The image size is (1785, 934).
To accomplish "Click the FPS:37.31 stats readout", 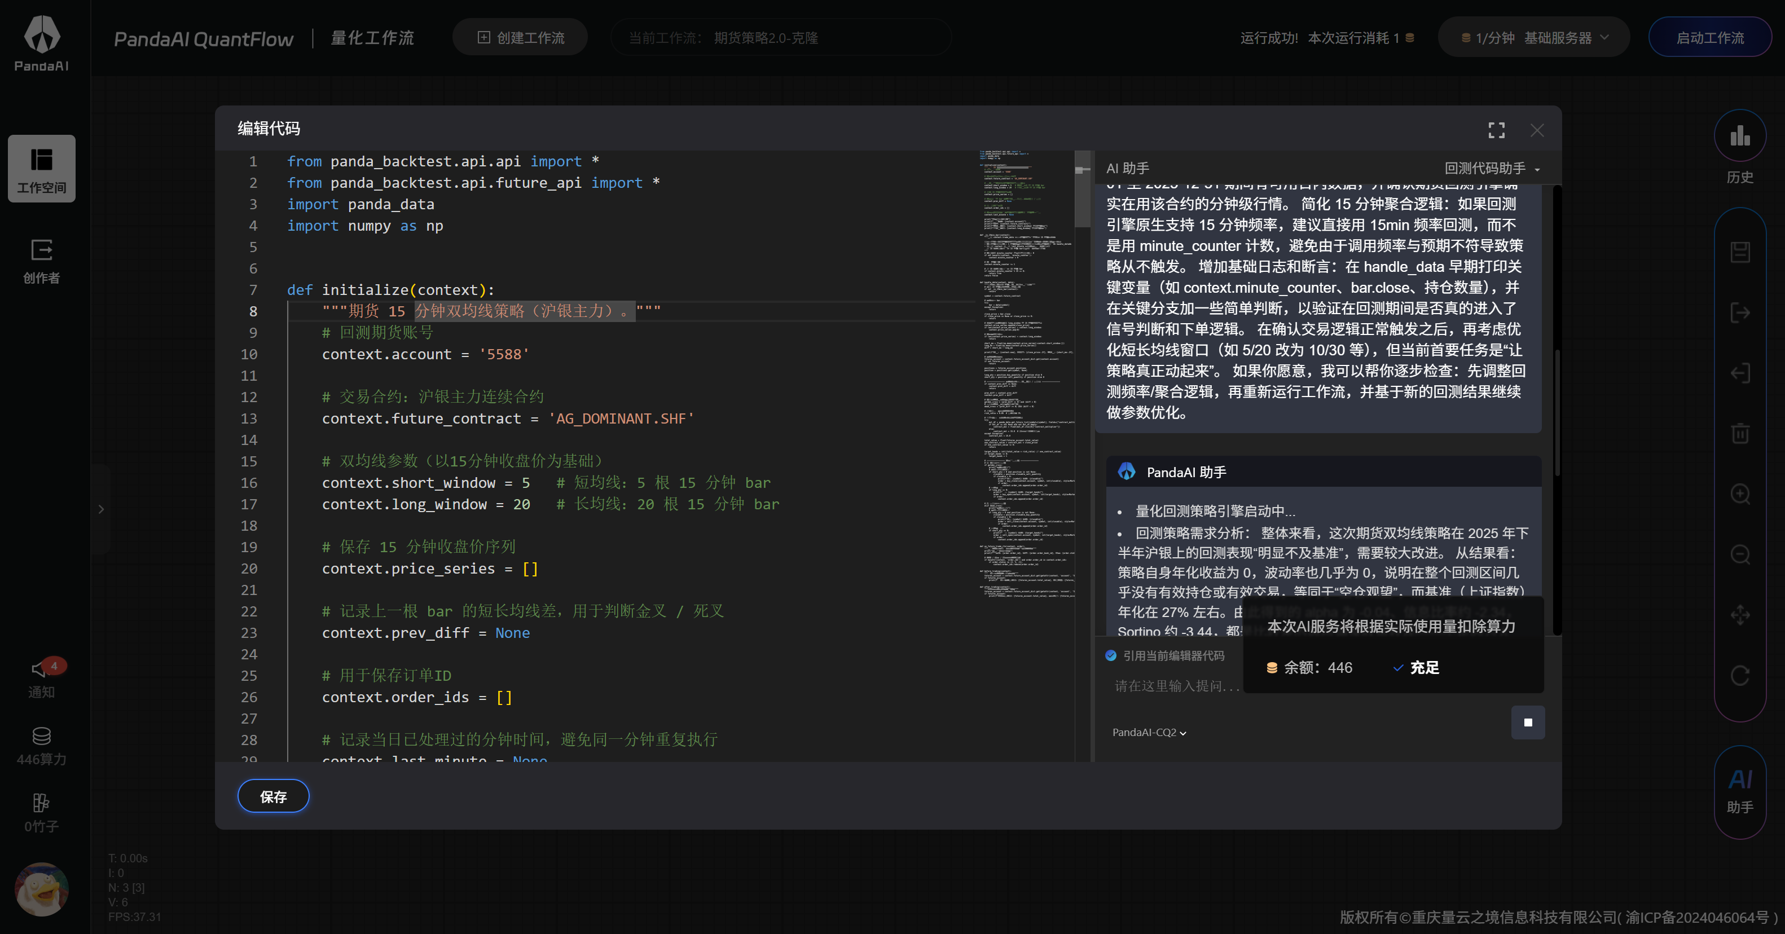I will pyautogui.click(x=134, y=917).
